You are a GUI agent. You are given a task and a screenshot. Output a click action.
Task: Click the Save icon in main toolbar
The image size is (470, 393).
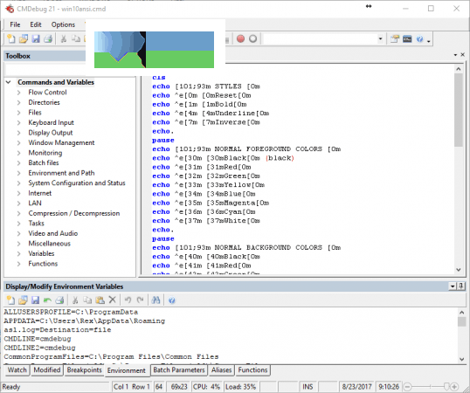pyautogui.click(x=36, y=39)
